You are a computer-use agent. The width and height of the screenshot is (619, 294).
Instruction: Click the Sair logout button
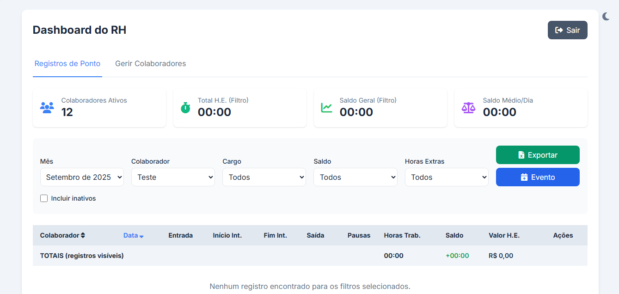(568, 30)
